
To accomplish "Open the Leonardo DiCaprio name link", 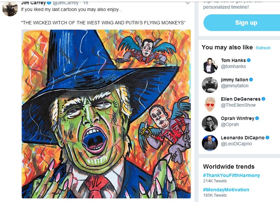I will point(243,138).
